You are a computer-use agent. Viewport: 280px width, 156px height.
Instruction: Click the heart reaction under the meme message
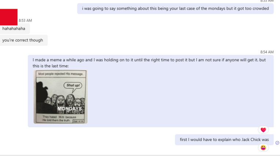pyautogui.click(x=263, y=130)
